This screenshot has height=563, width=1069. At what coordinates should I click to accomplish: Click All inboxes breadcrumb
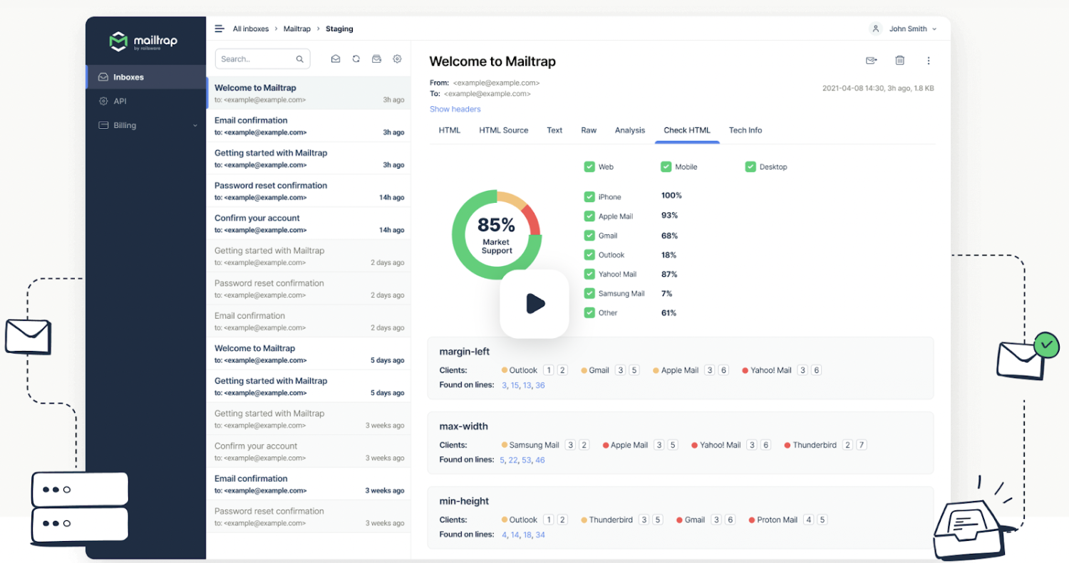pyautogui.click(x=251, y=29)
